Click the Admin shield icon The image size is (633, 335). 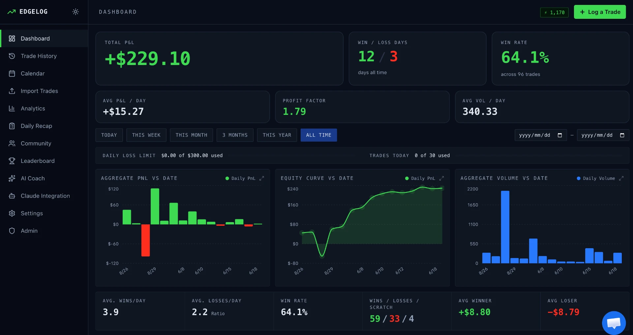(x=12, y=231)
